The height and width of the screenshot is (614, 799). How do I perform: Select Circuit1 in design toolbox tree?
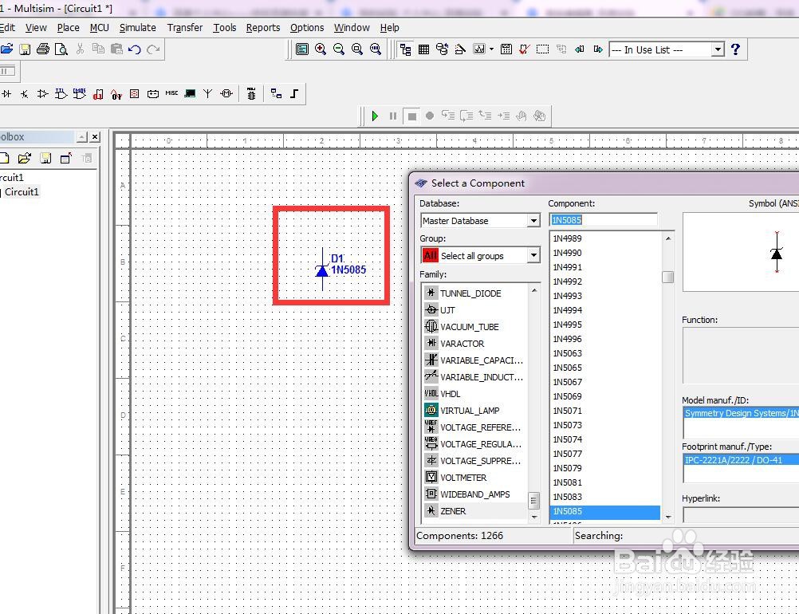click(x=22, y=191)
